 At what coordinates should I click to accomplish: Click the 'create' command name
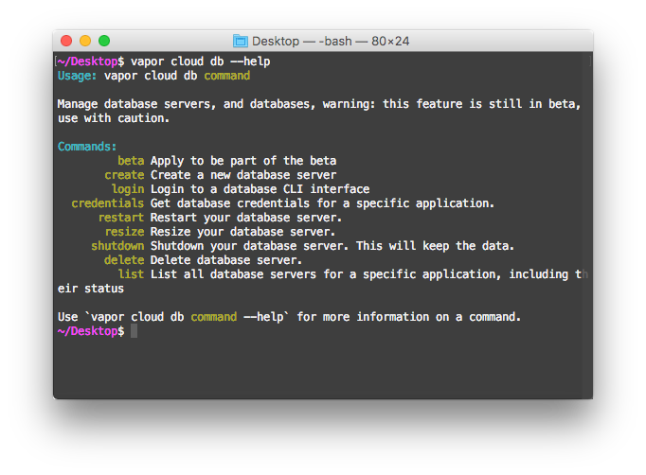124,175
